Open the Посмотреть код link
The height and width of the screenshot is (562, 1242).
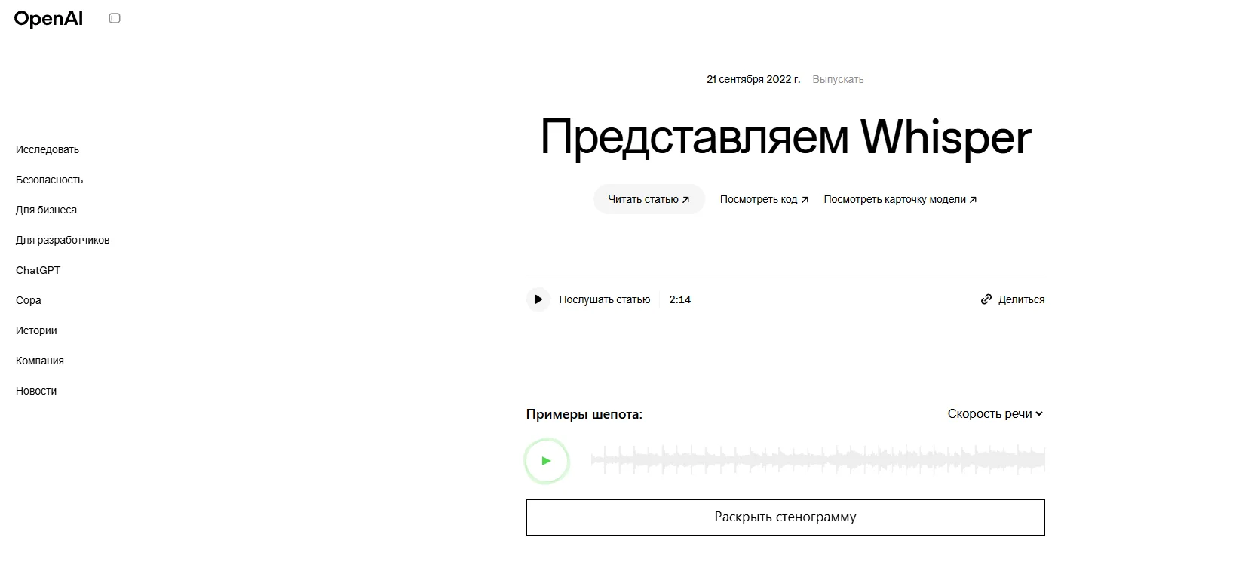tap(765, 199)
